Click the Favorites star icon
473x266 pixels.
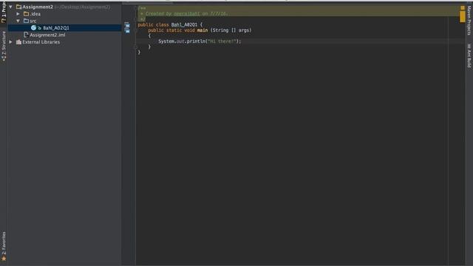point(4,259)
